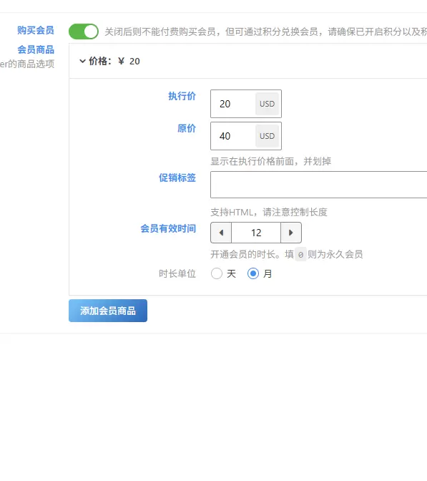Click the USD label beside 原价

pos(267,136)
